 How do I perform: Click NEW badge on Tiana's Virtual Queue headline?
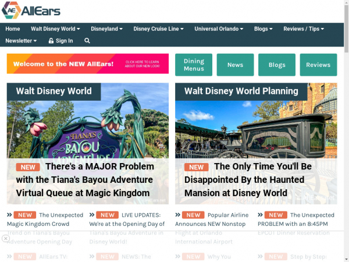click(28, 167)
